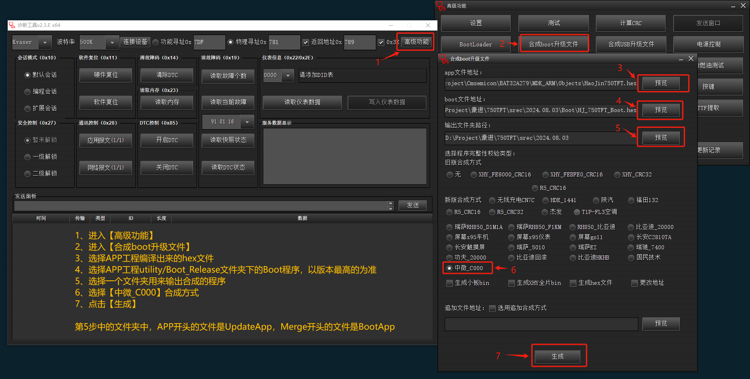This screenshot has width=750, height=379.
Task: Click 预览 next to app文件地址
Action: pyautogui.click(x=661, y=83)
